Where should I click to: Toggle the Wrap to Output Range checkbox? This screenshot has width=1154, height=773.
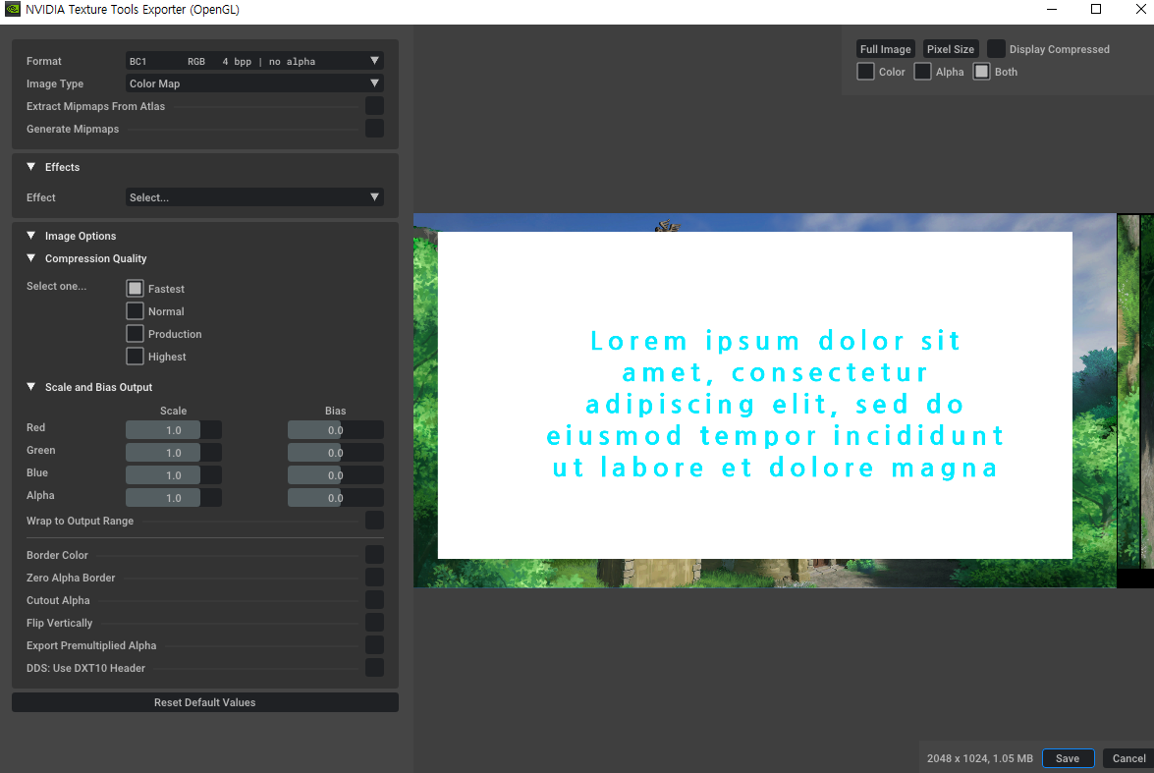coord(374,521)
